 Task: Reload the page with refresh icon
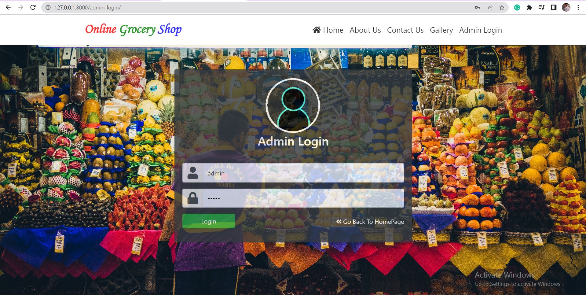coord(33,8)
